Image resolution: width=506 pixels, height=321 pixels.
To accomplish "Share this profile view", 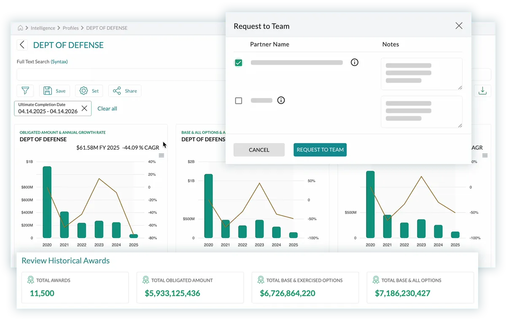I will 125,91.
